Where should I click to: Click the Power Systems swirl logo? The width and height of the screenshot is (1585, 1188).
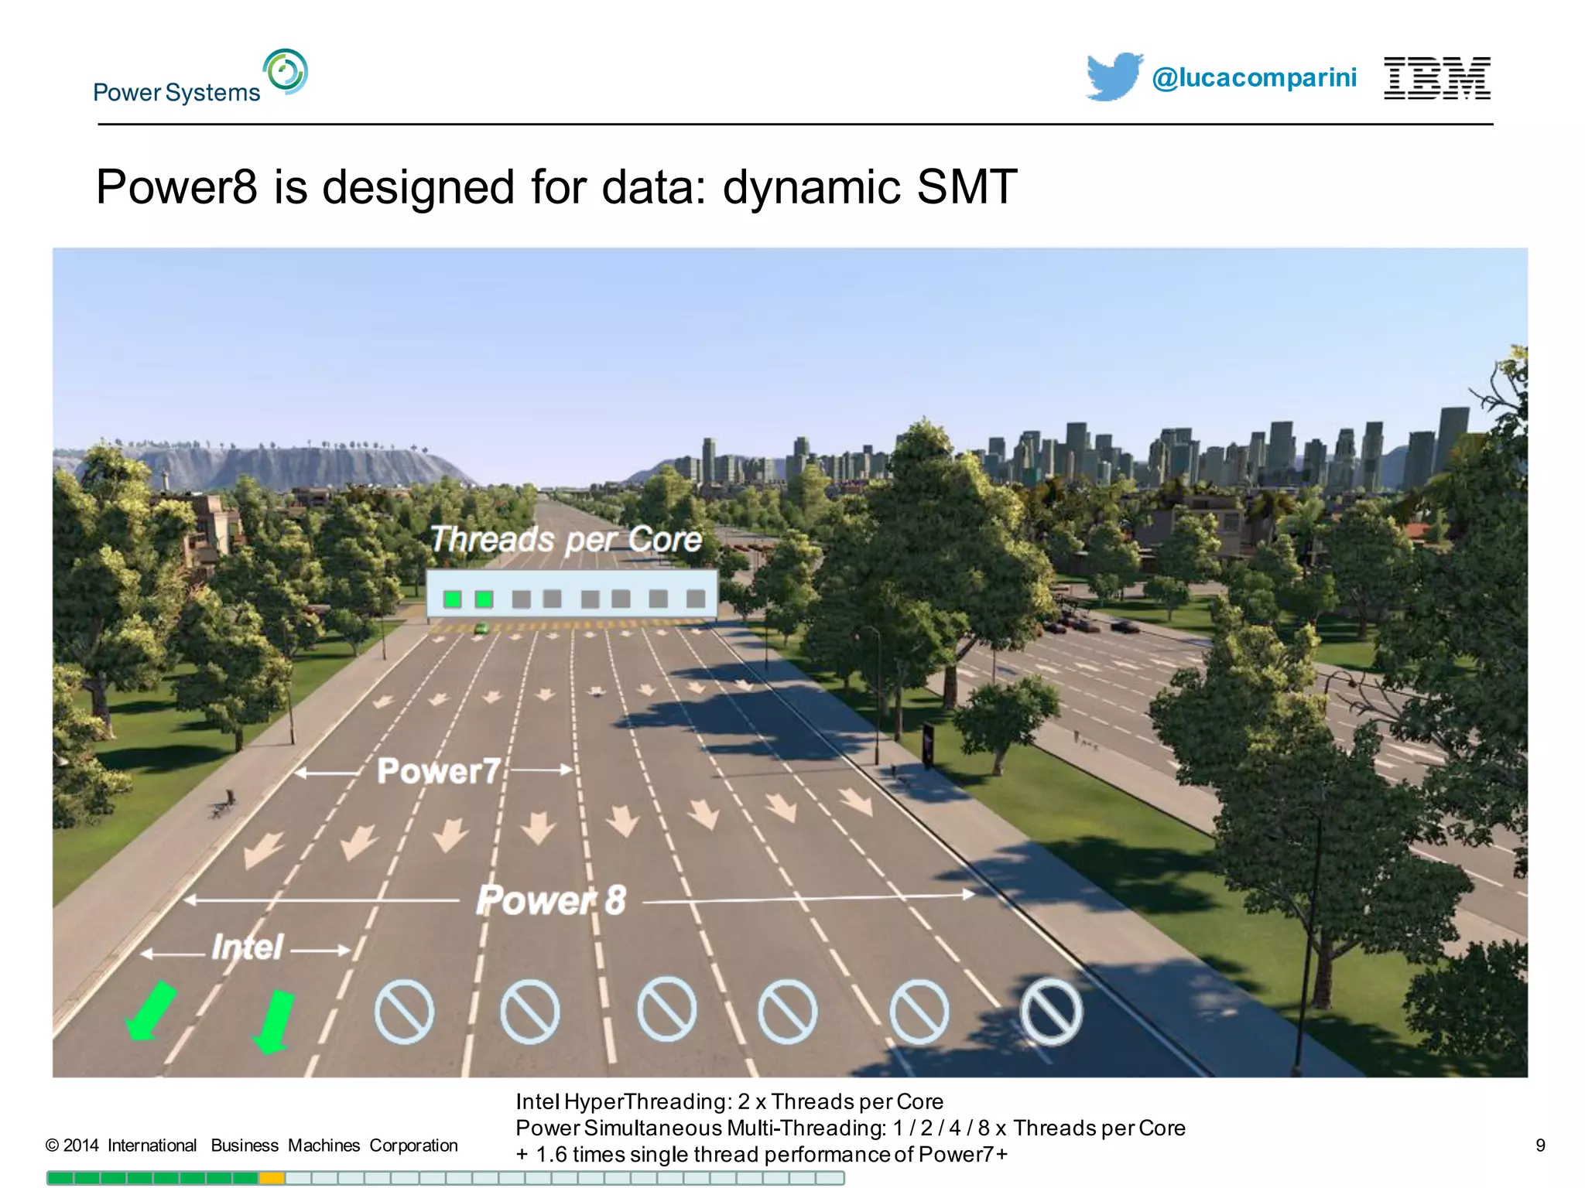286,71
